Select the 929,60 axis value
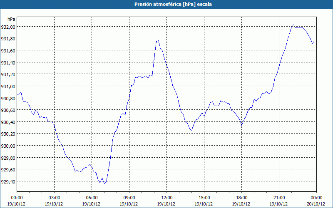The height and width of the screenshot is (208, 333). tap(8, 170)
